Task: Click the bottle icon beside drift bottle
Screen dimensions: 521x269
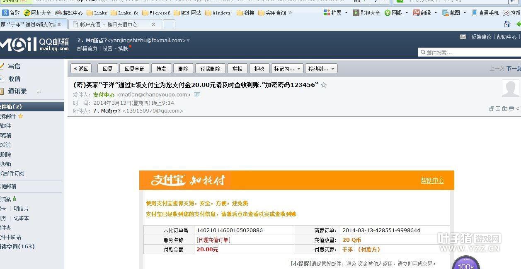Action: click(x=15, y=199)
